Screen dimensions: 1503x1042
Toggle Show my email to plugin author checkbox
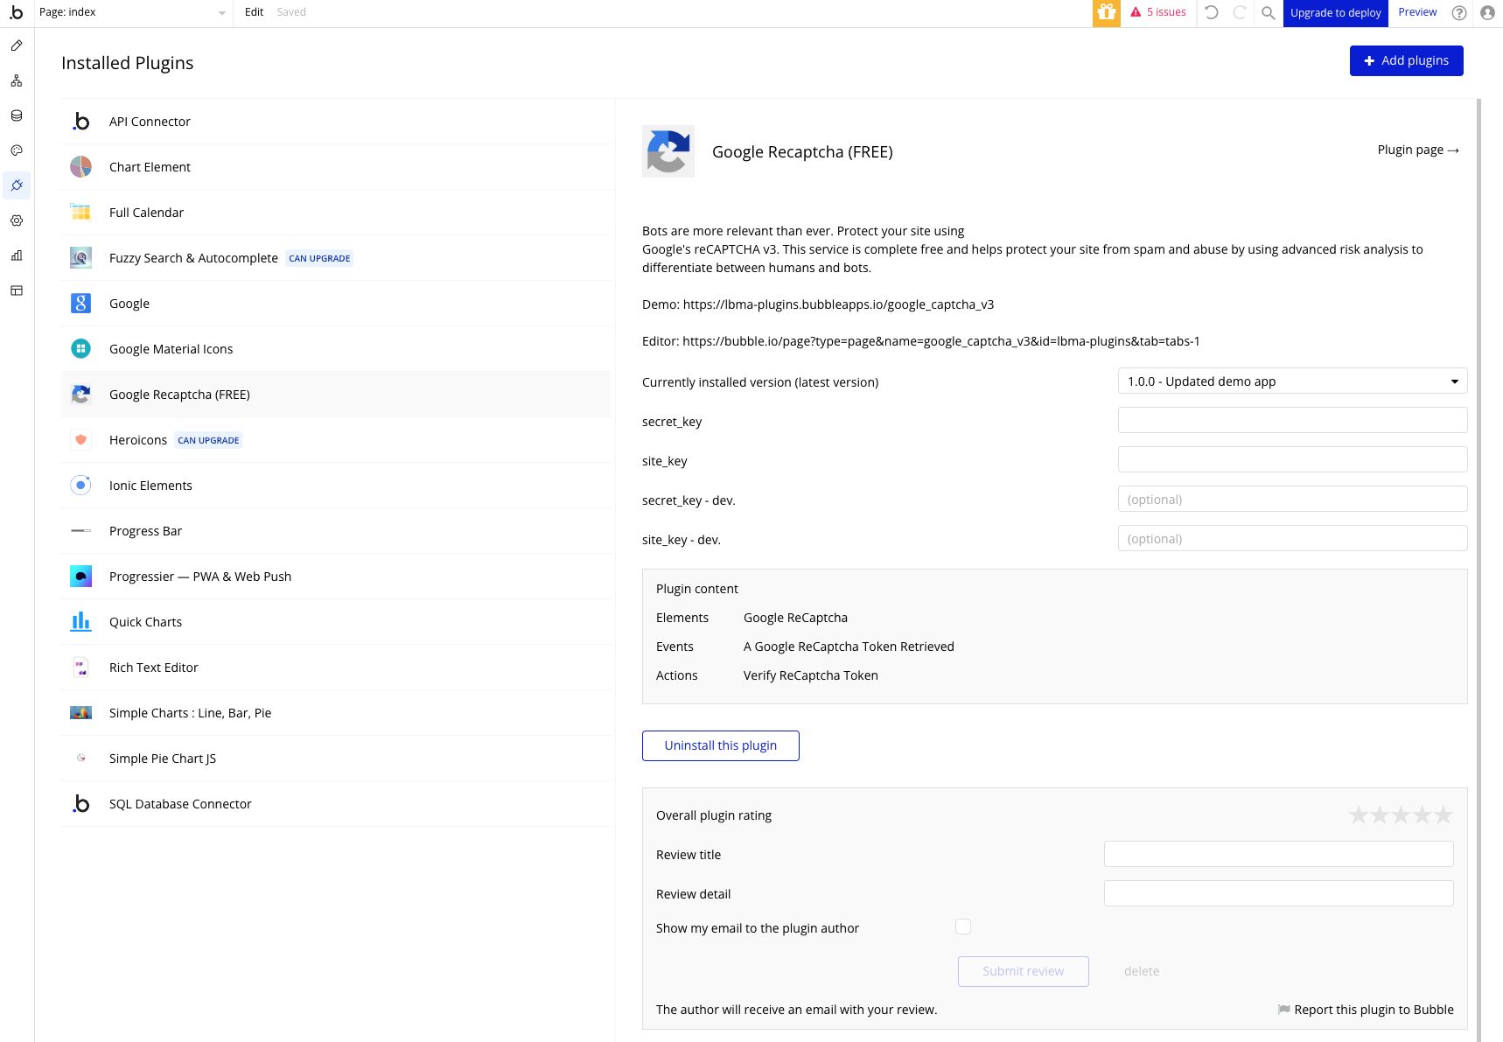click(963, 927)
